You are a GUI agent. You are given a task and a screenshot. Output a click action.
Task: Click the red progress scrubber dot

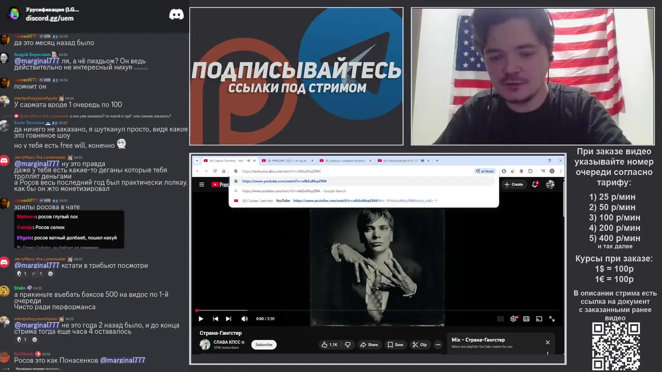click(x=197, y=311)
